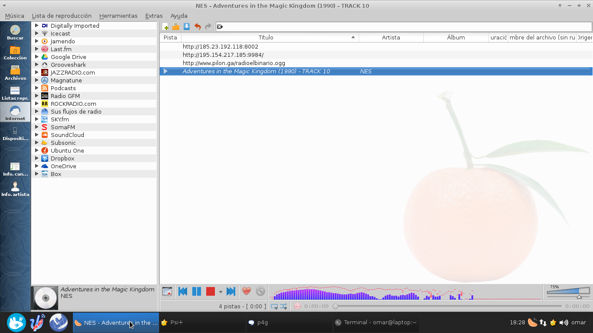This screenshot has width=593, height=333.
Task: Stop playback with the red square
Action: 211,291
